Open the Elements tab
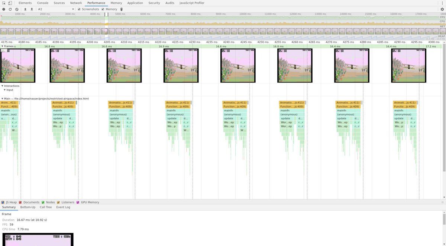Viewport: 446px width, 246px height. click(25, 3)
